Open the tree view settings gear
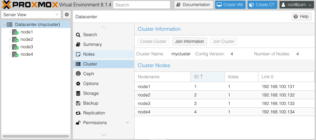This screenshot has height=140, width=316. (x=67, y=15)
